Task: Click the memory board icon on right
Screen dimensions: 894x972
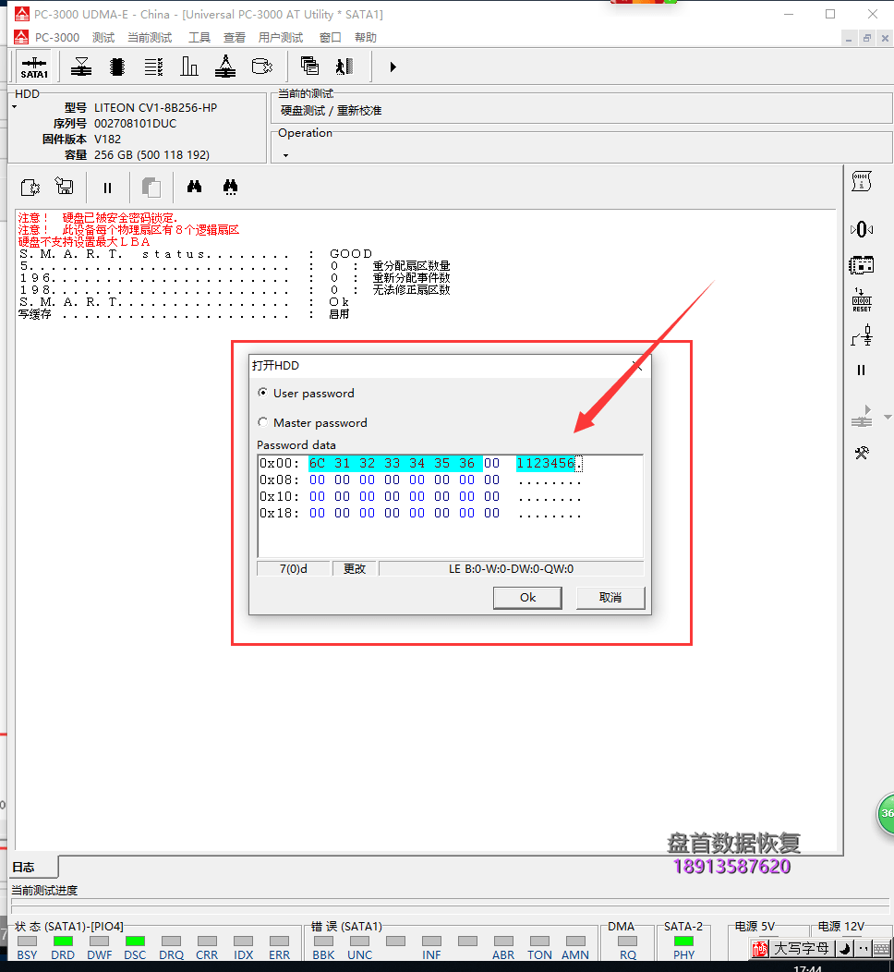Action: tap(861, 266)
